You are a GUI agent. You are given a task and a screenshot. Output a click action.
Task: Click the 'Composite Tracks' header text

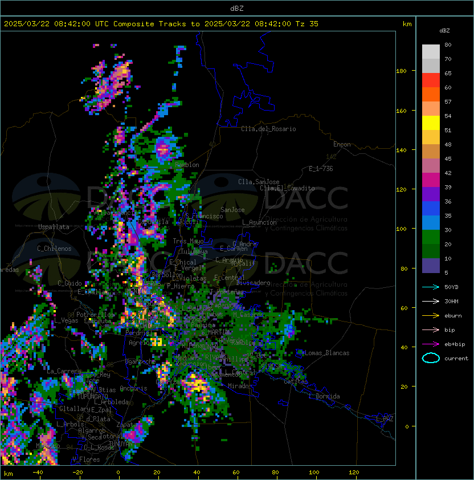pos(150,24)
